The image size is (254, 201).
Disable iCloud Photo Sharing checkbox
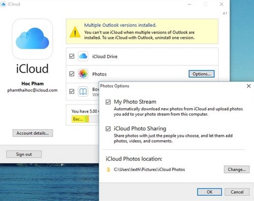(108, 129)
